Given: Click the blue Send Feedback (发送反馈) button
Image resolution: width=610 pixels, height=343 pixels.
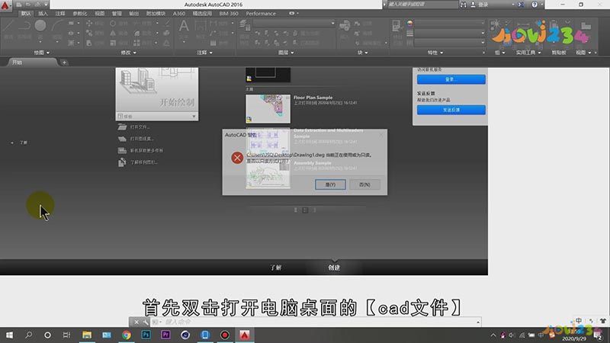Looking at the screenshot, I should (451, 110).
